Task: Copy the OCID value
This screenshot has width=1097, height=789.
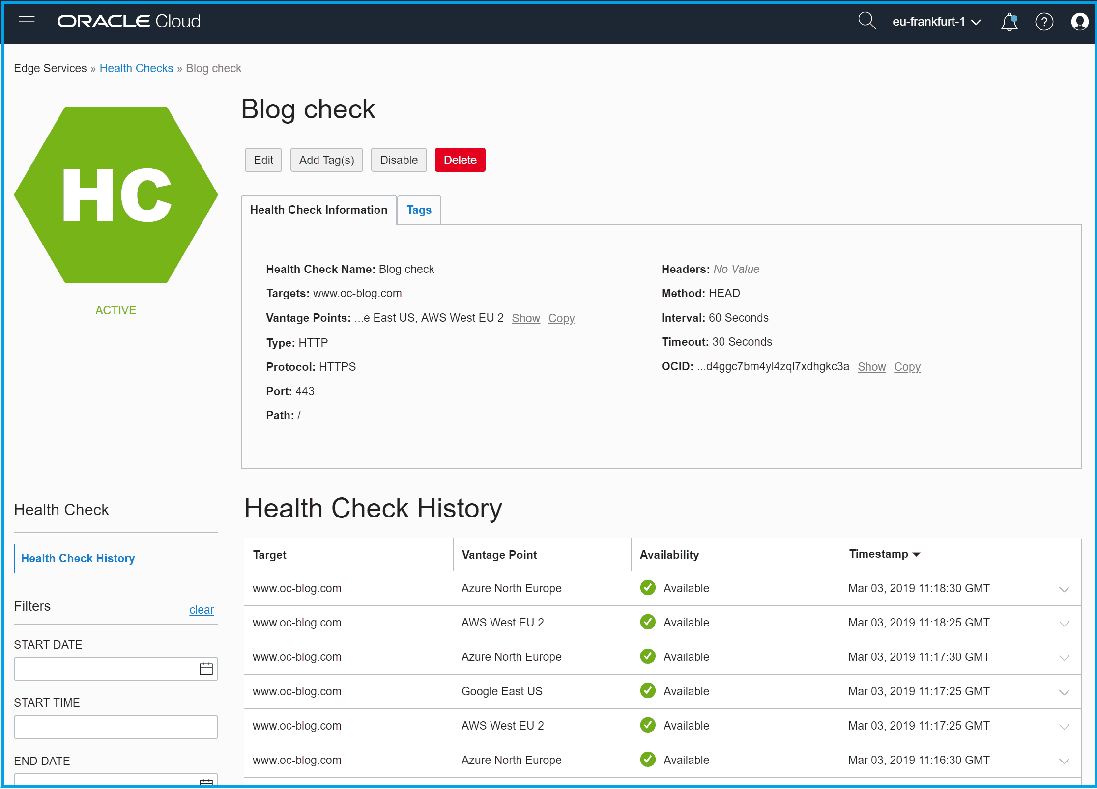Action: (x=907, y=367)
